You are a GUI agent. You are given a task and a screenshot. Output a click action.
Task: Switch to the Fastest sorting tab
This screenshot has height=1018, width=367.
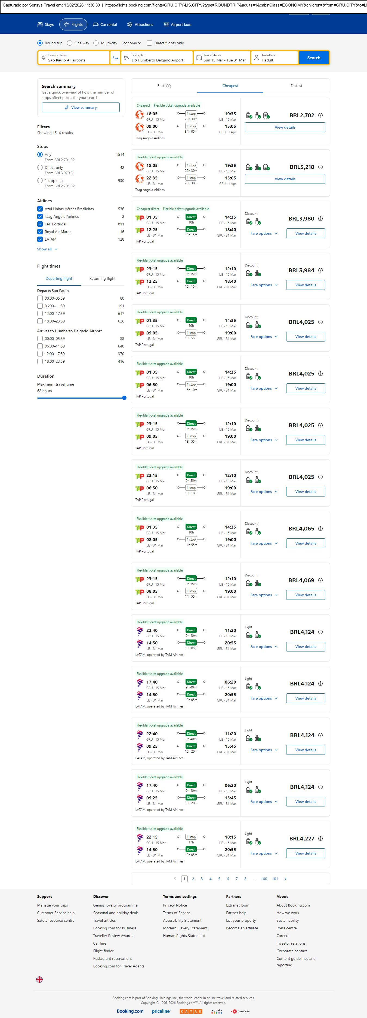296,86
